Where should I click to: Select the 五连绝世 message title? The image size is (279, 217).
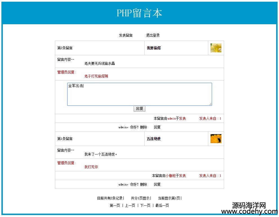coord(154,139)
